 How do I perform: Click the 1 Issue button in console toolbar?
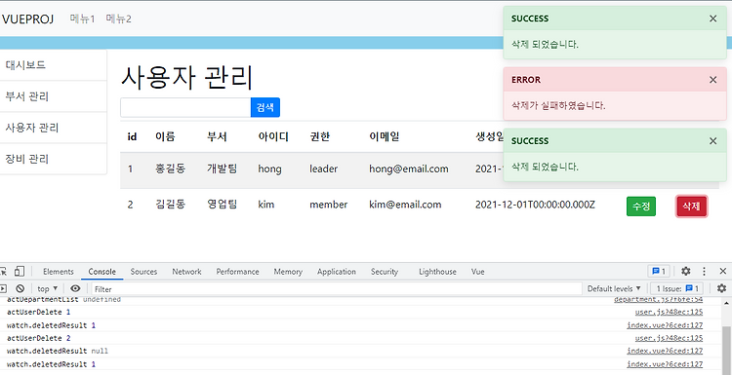(x=677, y=288)
